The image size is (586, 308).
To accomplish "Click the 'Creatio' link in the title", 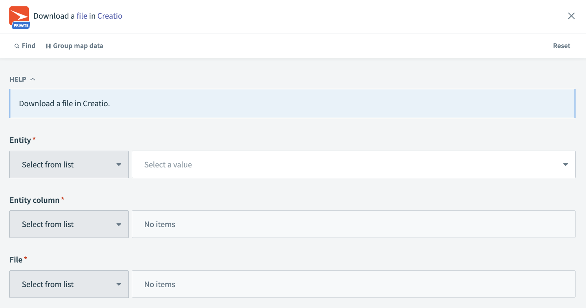I will [110, 16].
